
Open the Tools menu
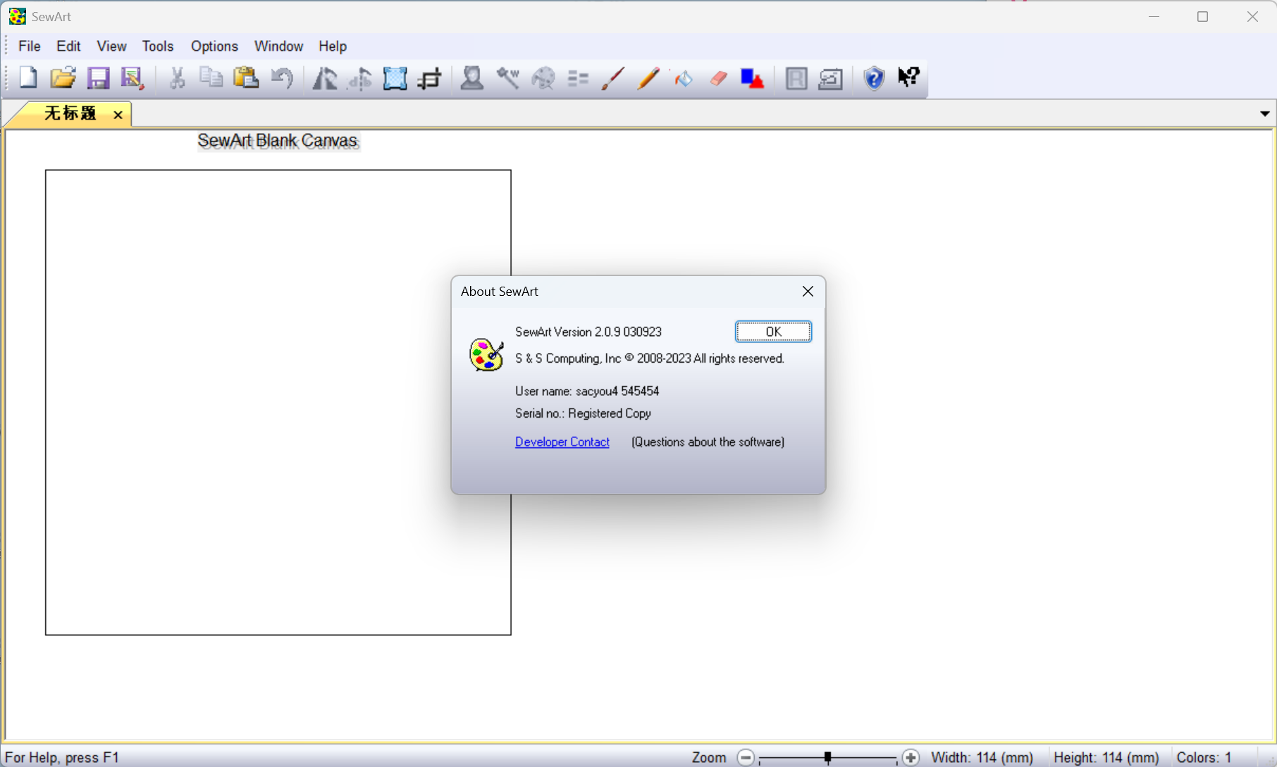tap(158, 46)
